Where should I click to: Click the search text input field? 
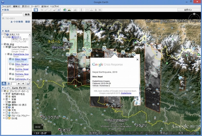tap(12, 15)
